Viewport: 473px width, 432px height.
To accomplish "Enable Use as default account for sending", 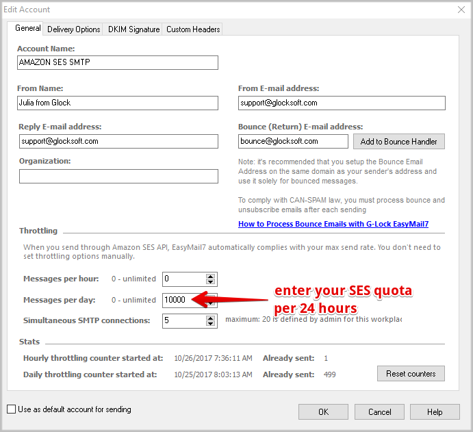I will [x=12, y=409].
